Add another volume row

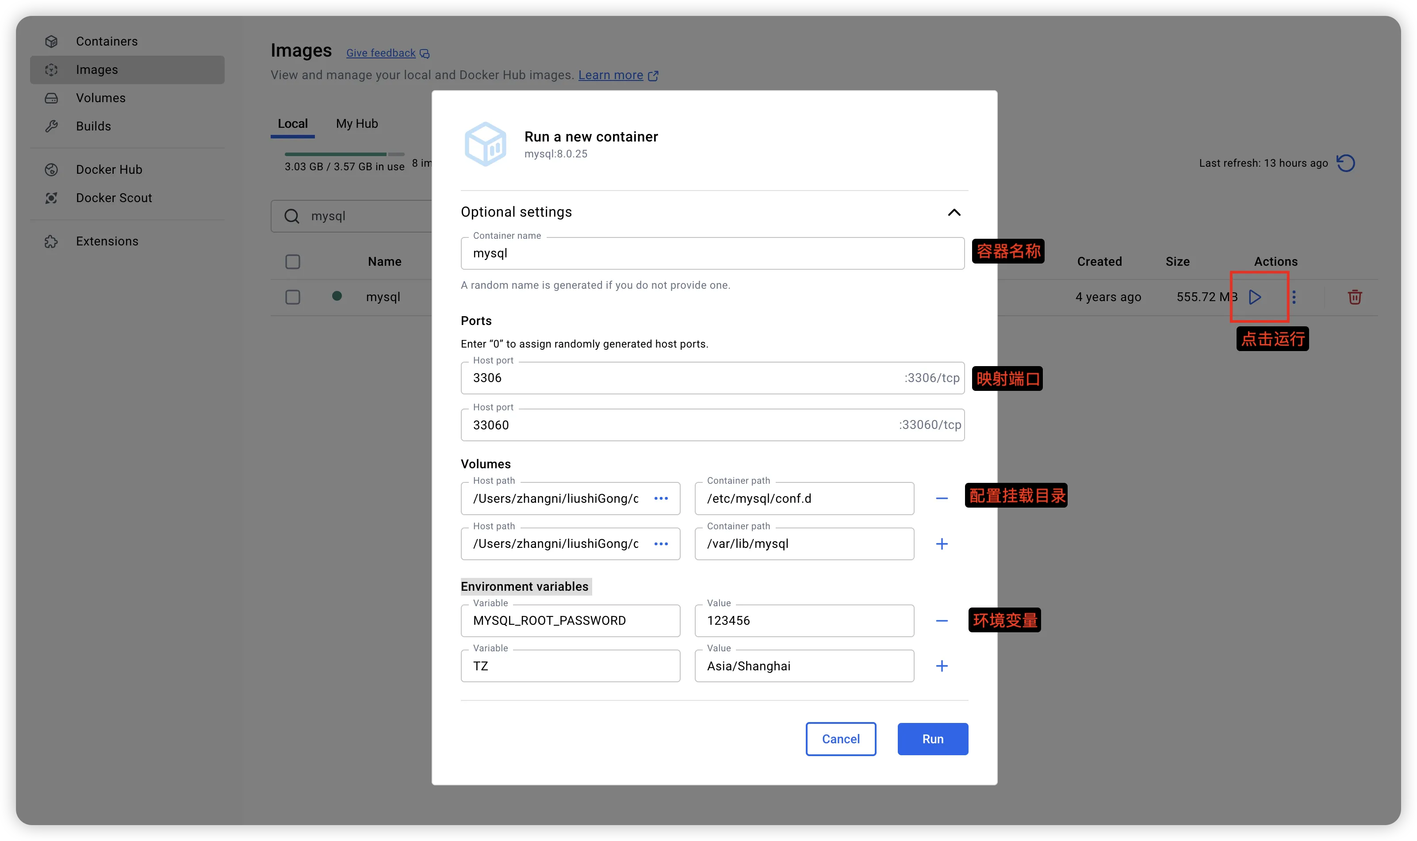942,543
